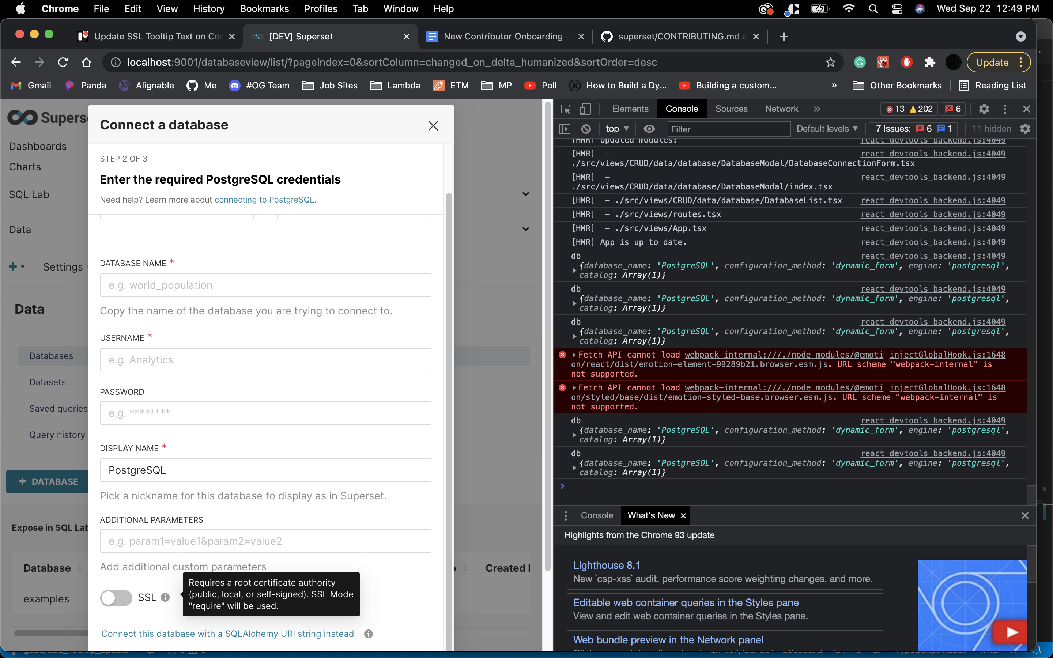
Task: Bookmark this page with the star icon
Action: (x=830, y=62)
